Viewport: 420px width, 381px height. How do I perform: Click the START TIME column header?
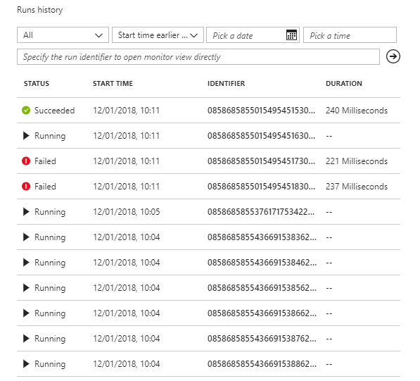coord(113,83)
